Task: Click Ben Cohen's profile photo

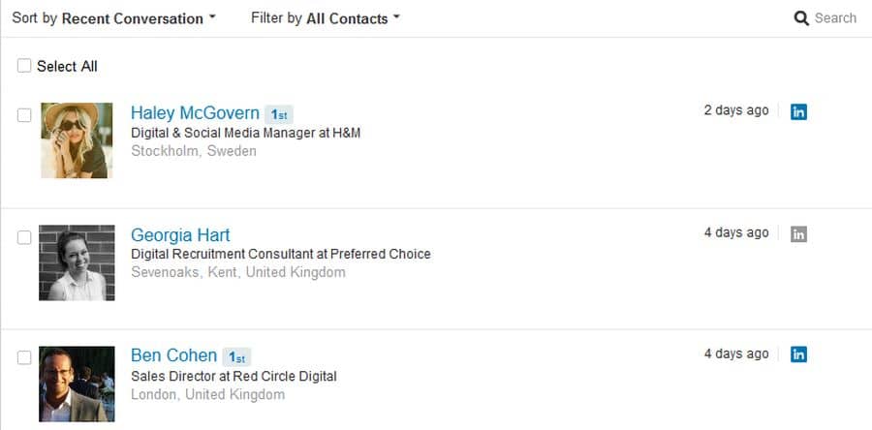Action: tap(77, 384)
